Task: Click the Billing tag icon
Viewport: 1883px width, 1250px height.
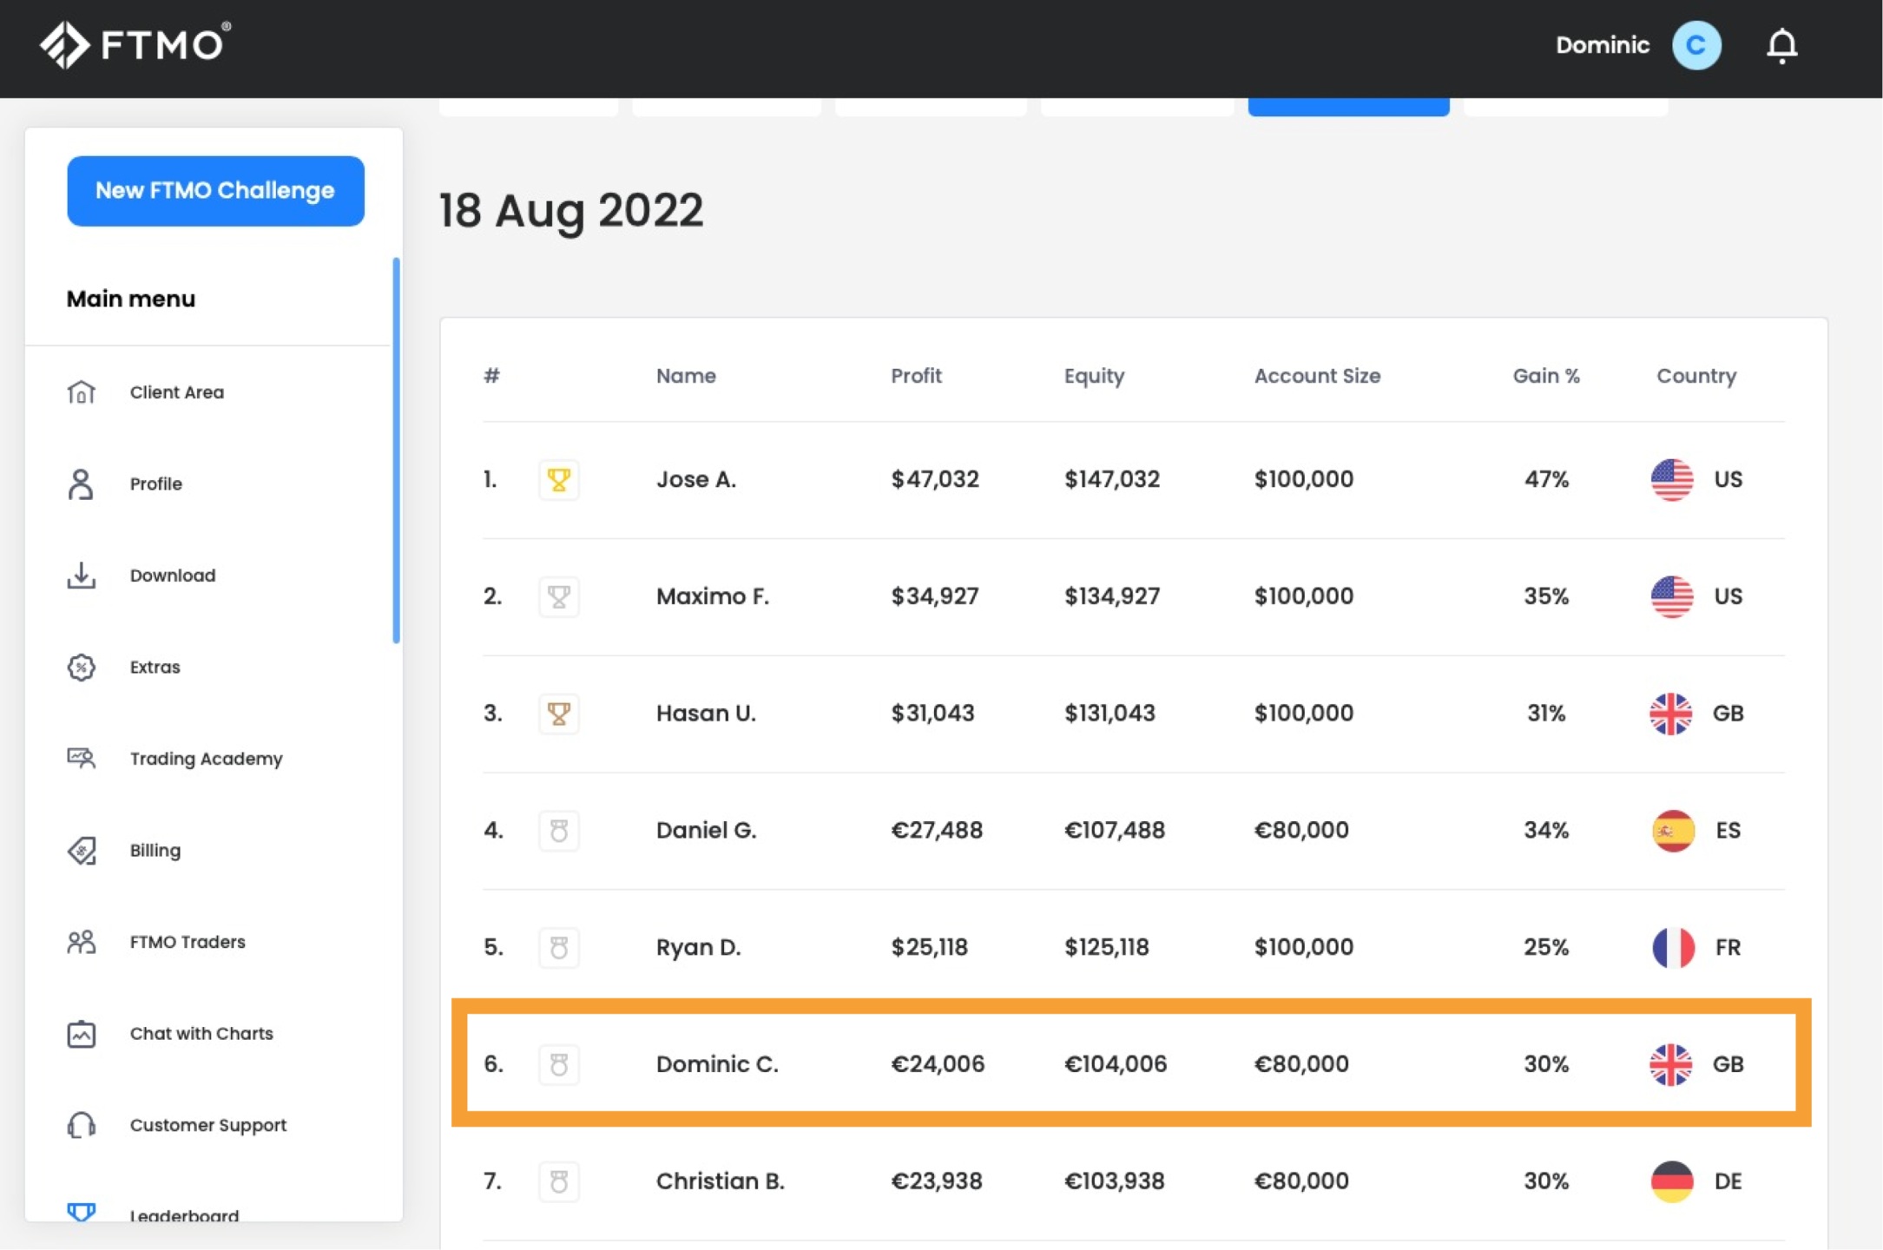Action: tap(82, 850)
